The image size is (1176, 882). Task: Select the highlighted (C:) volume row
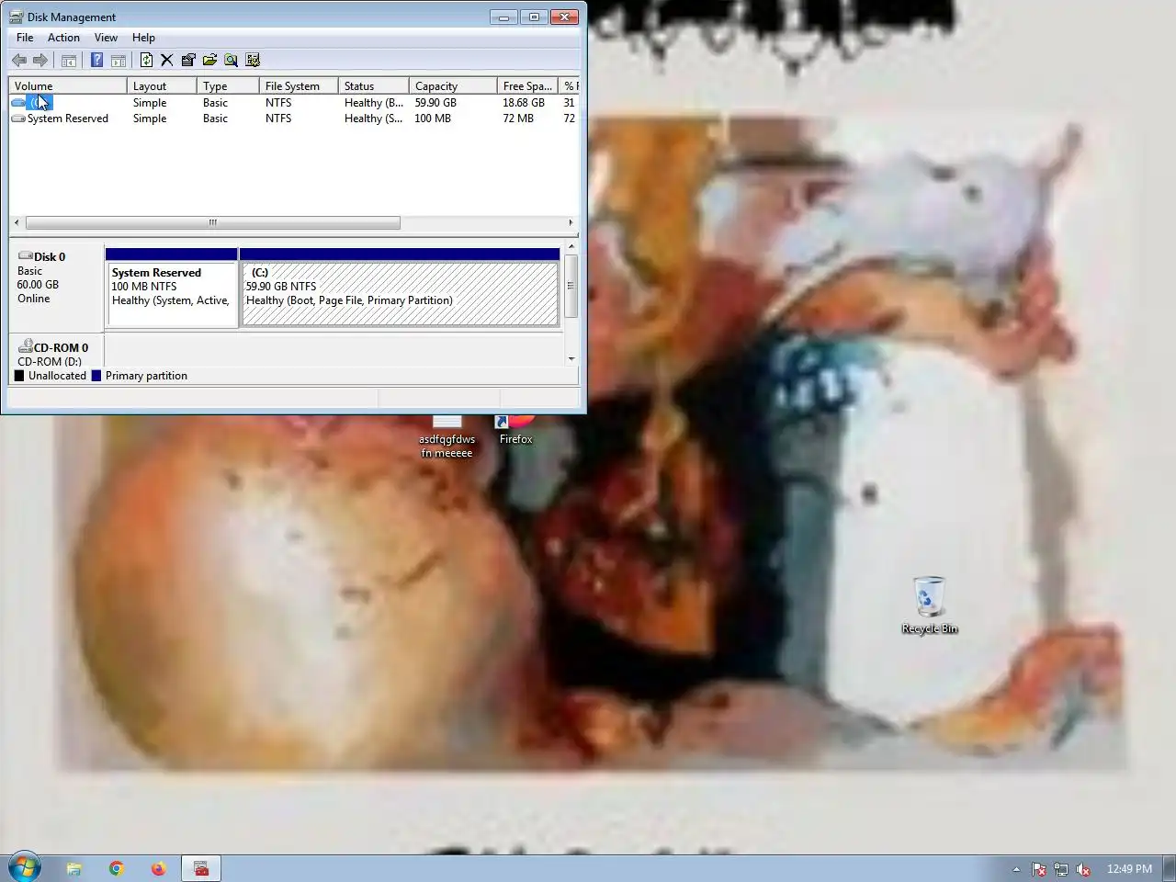[294, 103]
